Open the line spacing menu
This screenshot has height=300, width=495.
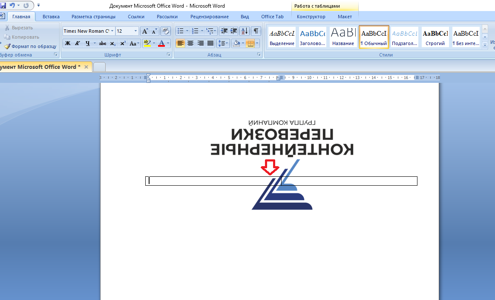coord(223,43)
